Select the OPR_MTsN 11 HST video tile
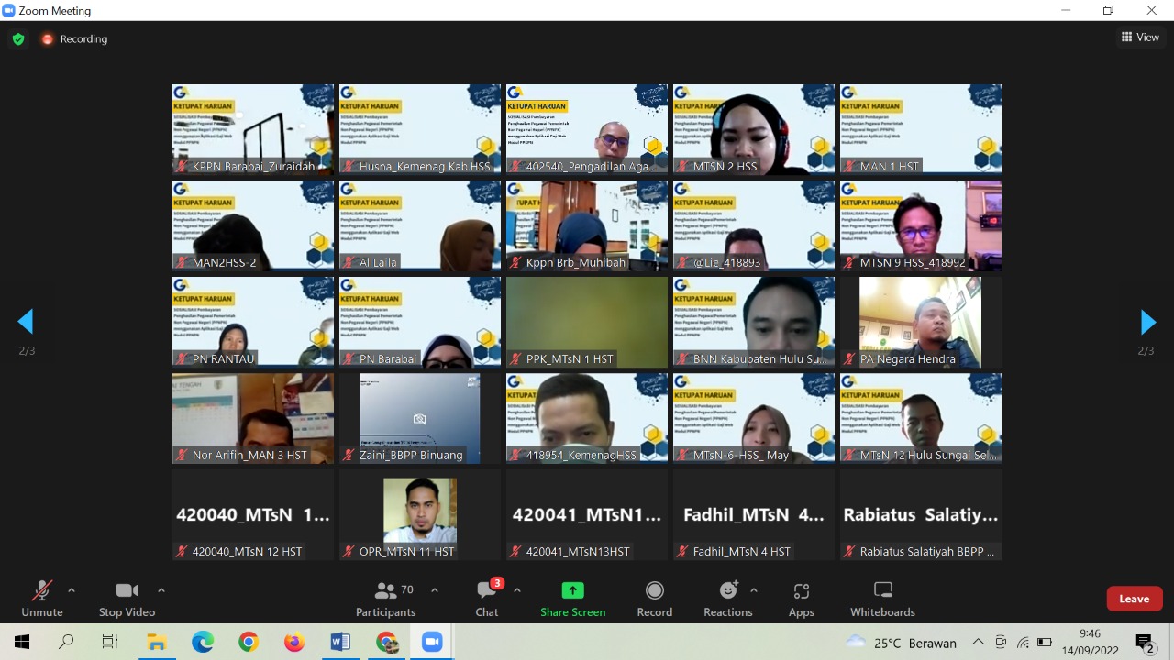Image resolution: width=1174 pixels, height=660 pixels. (x=419, y=514)
